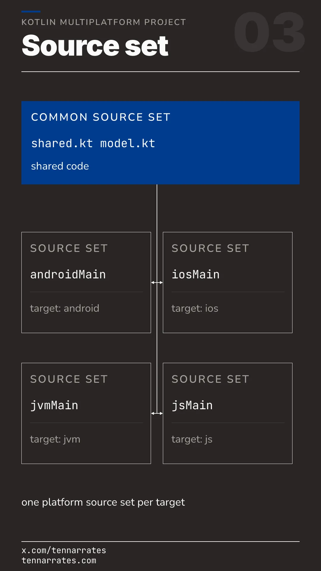Click the 'target: js' label

192,439
